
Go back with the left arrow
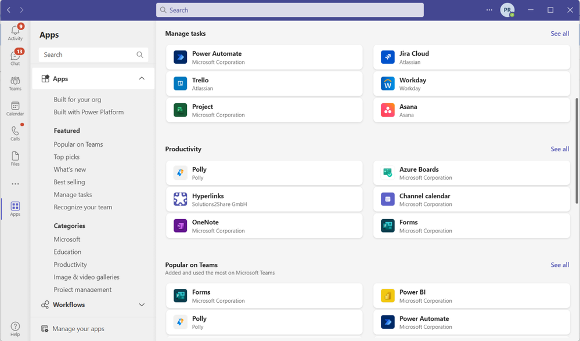click(x=9, y=10)
